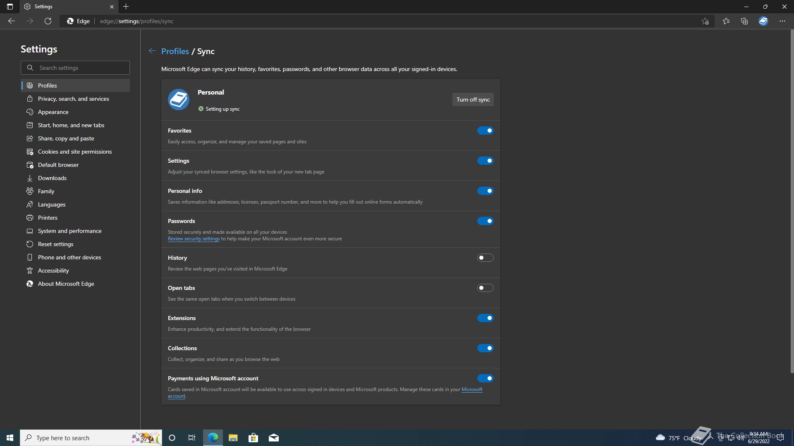Screen dimensions: 794x446
Task: Click the browser back arrow
Action: click(x=12, y=21)
